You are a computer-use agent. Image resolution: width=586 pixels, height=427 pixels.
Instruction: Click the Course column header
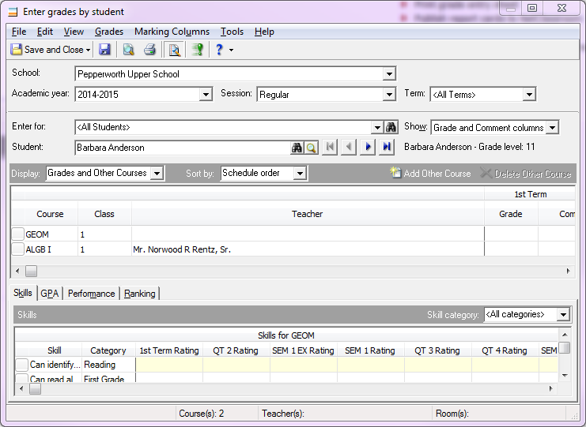pos(50,214)
